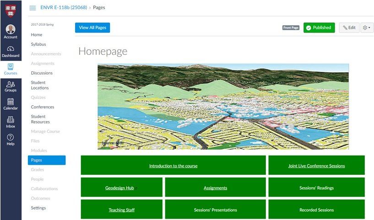Select Discussions in course navigation
Screen dimensions: 374x220
click(x=42, y=73)
